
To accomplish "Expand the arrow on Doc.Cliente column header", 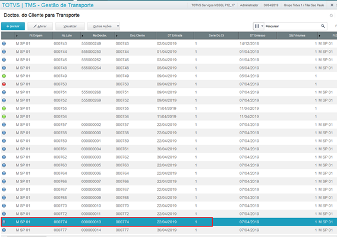I will pyautogui.click(x=117, y=36).
